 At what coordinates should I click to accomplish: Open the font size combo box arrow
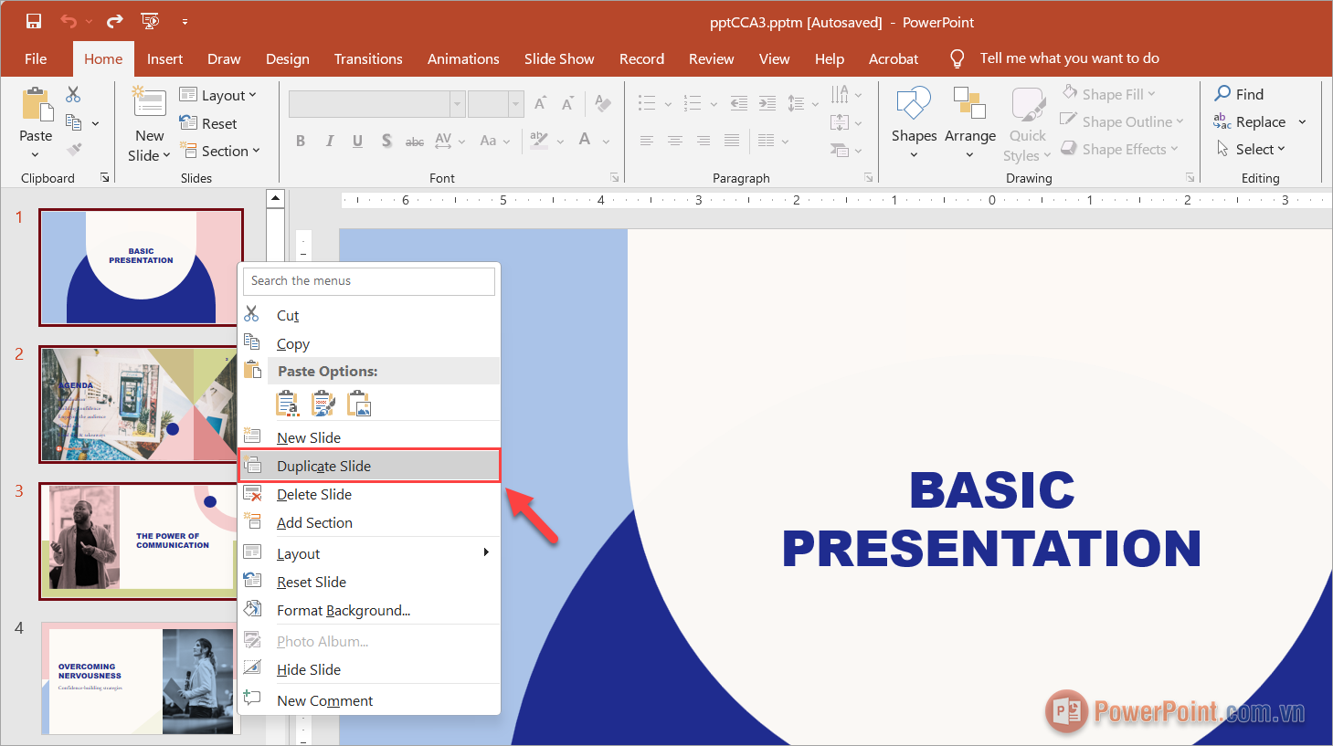coord(515,103)
